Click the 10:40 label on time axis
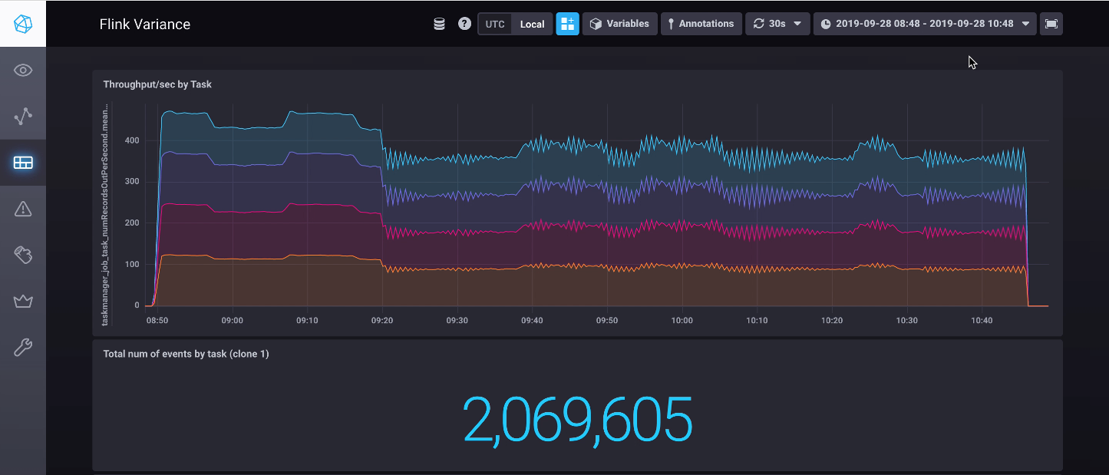Viewport: 1109px width, 475px height. click(x=982, y=321)
